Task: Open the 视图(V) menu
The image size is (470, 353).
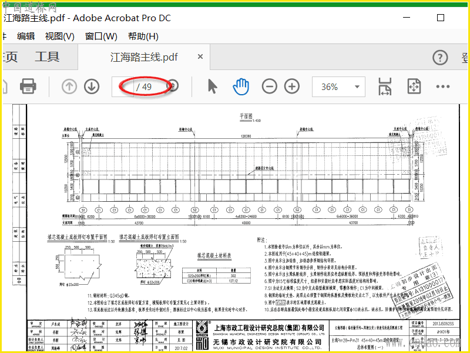Action: click(60, 36)
